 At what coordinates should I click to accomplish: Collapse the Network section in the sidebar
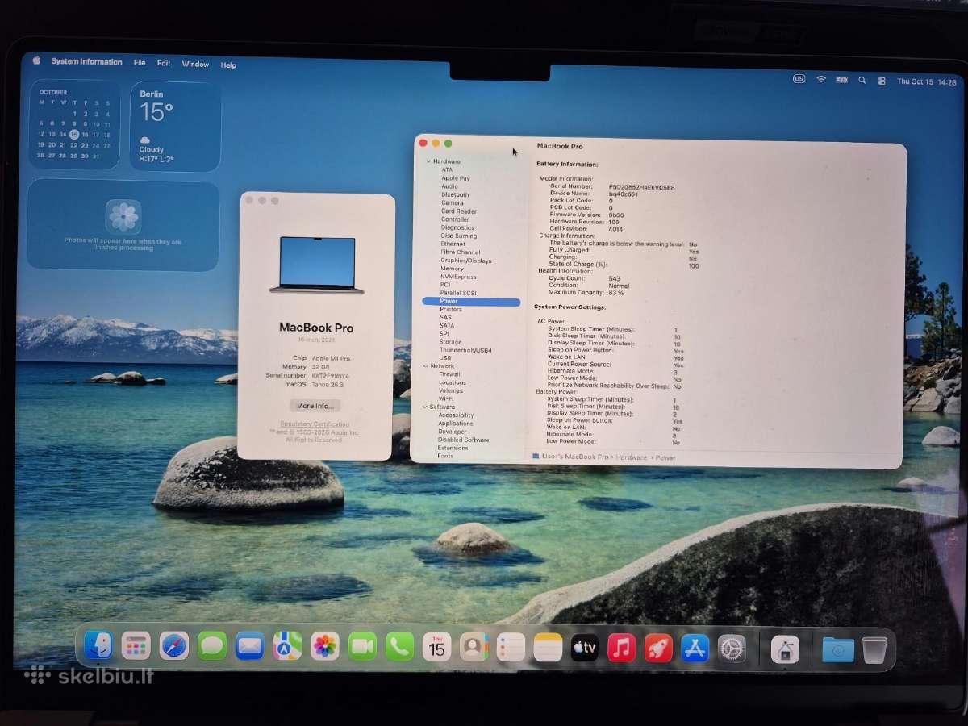coord(426,366)
